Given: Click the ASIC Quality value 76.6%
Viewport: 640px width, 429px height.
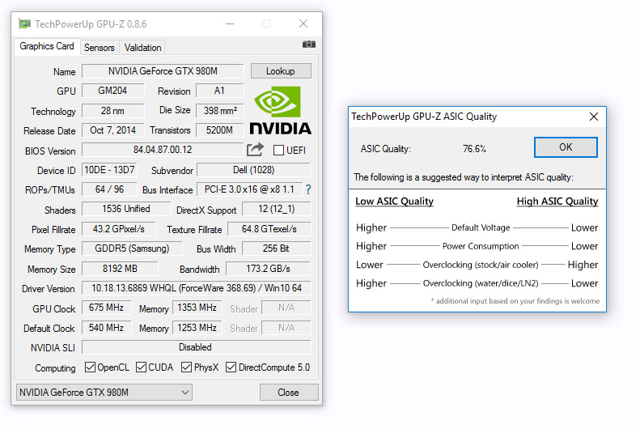Looking at the screenshot, I should pos(474,149).
